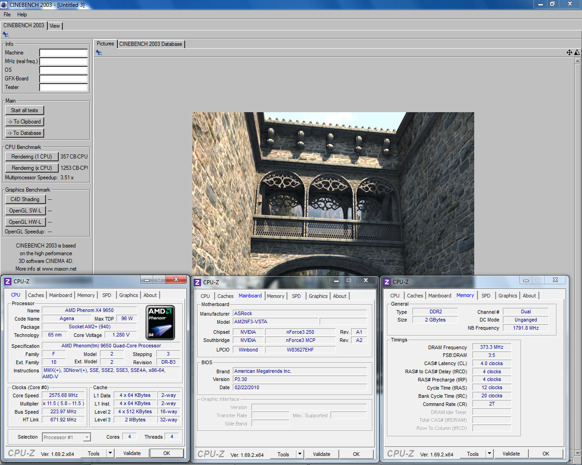Open Tools dropdown arrow in left CPU-Z window
This screenshot has width=582, height=465.
(110, 453)
